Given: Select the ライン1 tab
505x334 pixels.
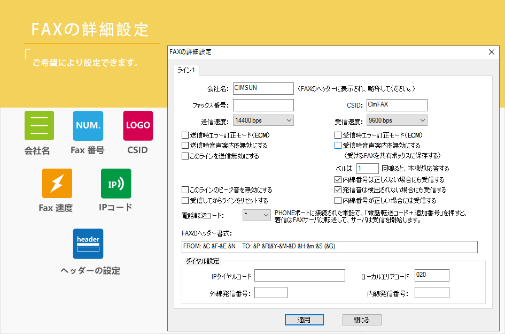Looking at the screenshot, I should pos(187,70).
